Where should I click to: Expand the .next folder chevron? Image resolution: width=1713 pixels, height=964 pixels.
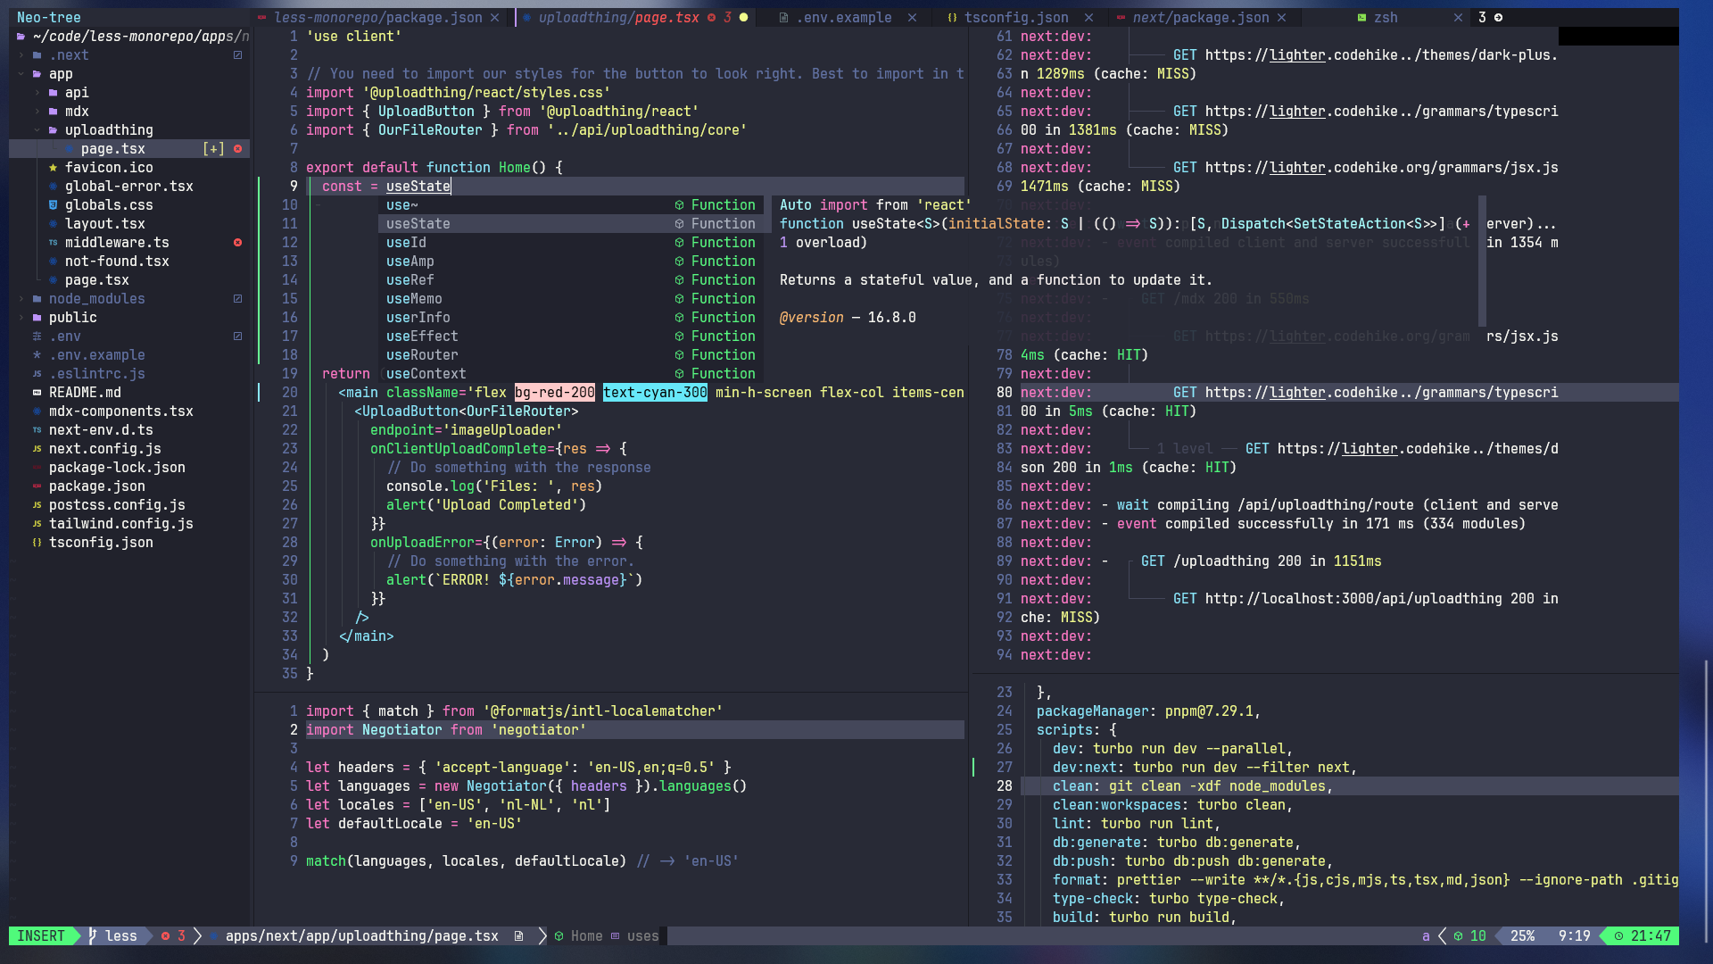21,55
